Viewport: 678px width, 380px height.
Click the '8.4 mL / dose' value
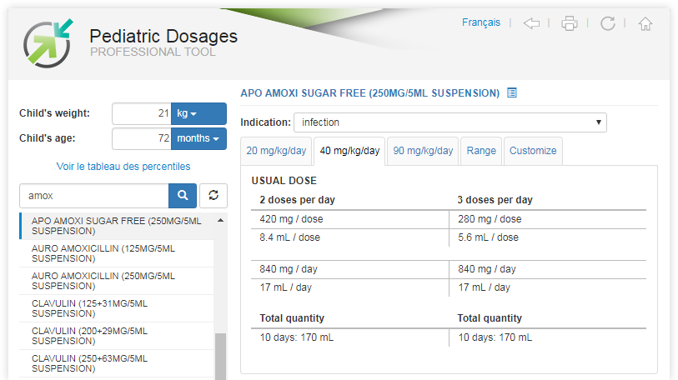point(289,237)
